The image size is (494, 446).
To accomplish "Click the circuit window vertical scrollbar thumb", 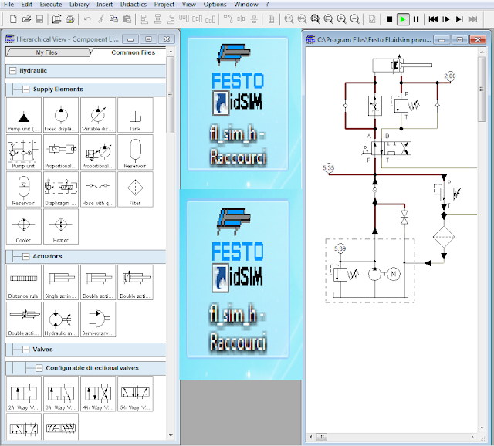I will tap(482, 90).
